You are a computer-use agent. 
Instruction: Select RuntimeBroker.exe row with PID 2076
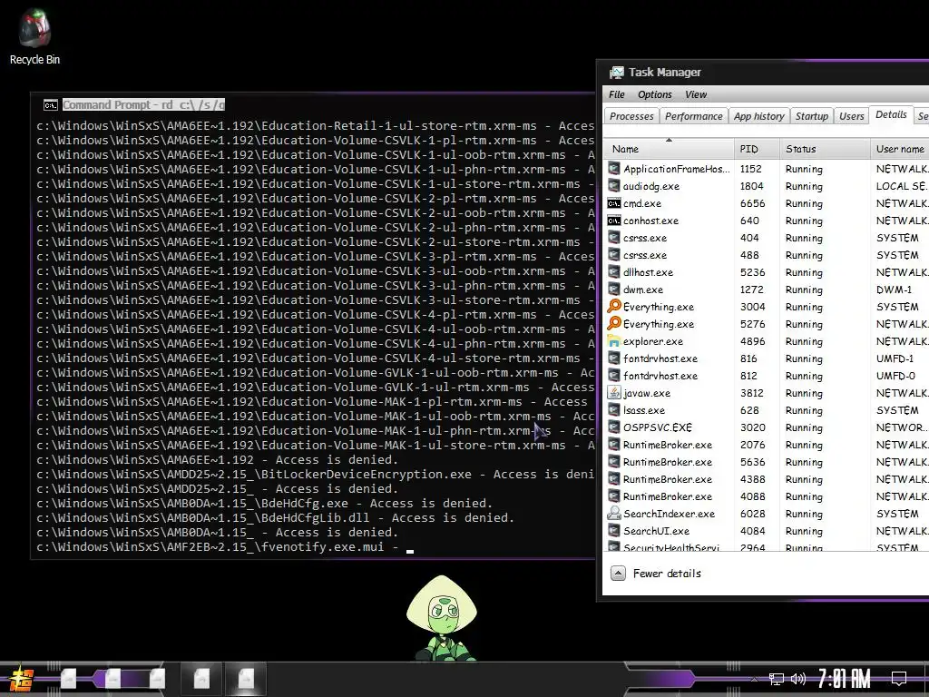point(767,445)
